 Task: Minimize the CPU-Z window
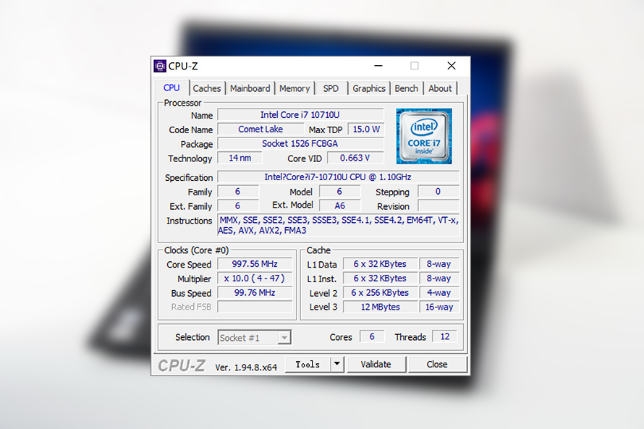(x=378, y=66)
